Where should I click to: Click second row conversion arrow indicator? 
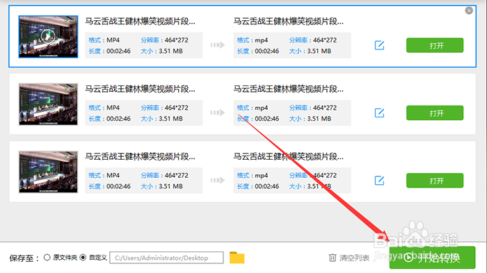(217, 113)
